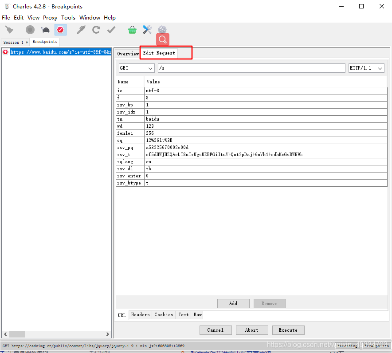This screenshot has width=392, height=353.
Task: Click the rsv_btype parameter name cell
Action: click(x=130, y=183)
